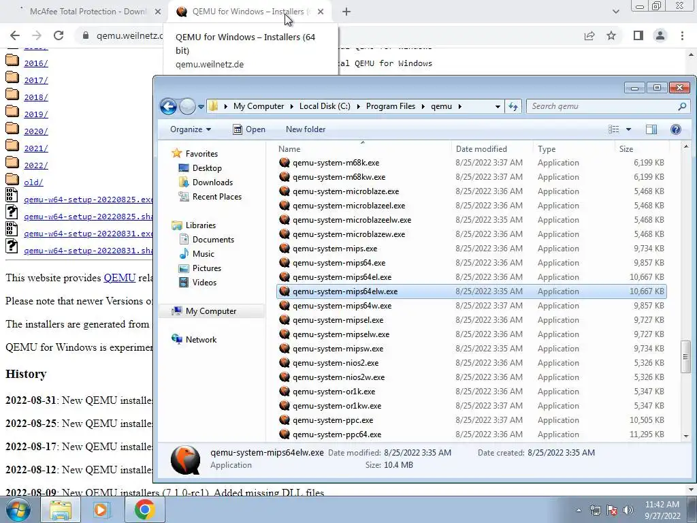Open the QEMU hyperlink on webpage
The image size is (697, 523).
[x=120, y=278]
